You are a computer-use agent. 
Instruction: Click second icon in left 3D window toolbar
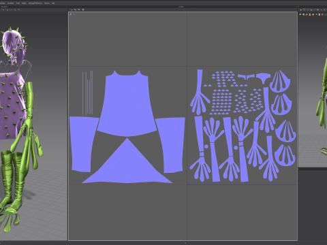point(7,10)
